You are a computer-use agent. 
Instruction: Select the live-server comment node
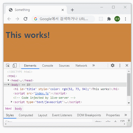click(x=44, y=98)
